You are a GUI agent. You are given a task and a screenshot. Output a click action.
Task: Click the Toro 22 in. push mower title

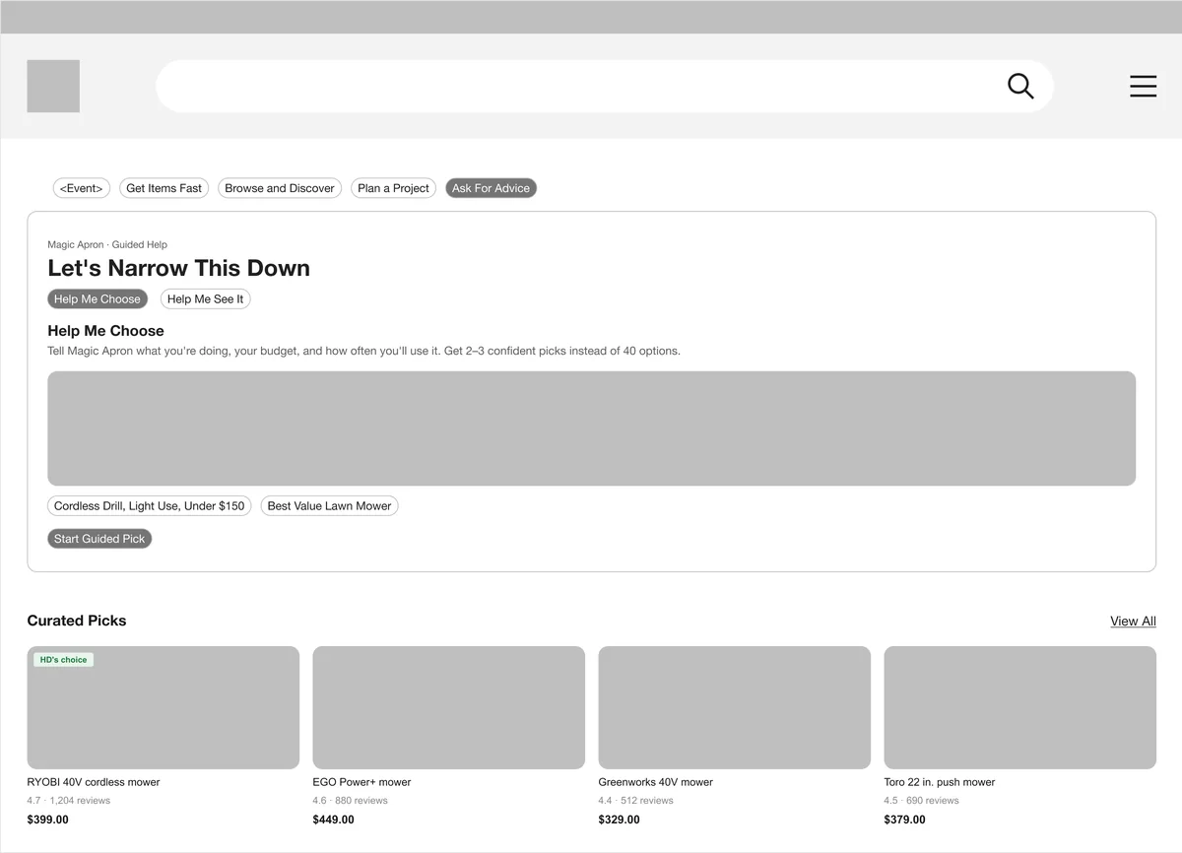coord(940,782)
